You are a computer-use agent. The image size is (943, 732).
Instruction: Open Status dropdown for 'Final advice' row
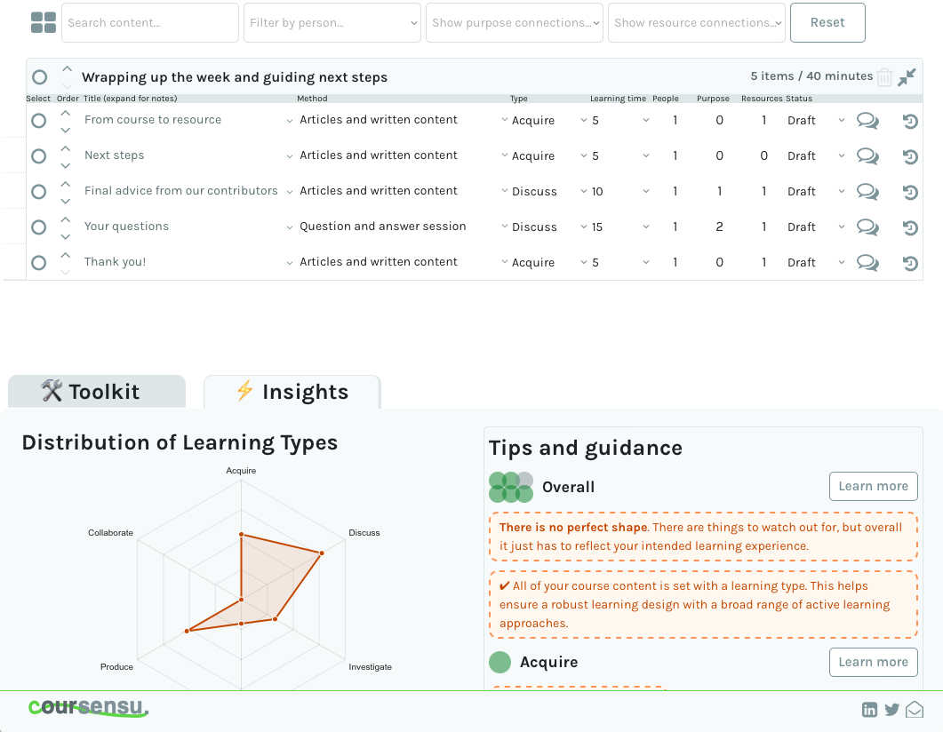pos(816,192)
